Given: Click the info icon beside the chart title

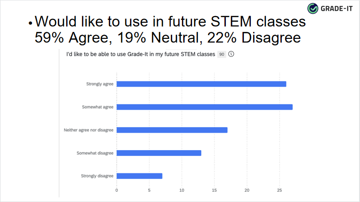Looking at the screenshot, I should click(231, 54).
